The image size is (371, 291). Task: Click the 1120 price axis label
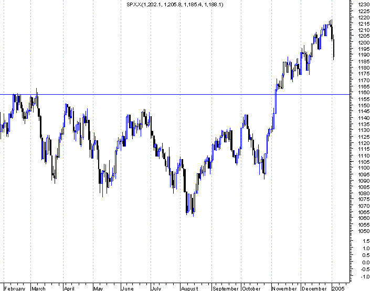coord(364,143)
